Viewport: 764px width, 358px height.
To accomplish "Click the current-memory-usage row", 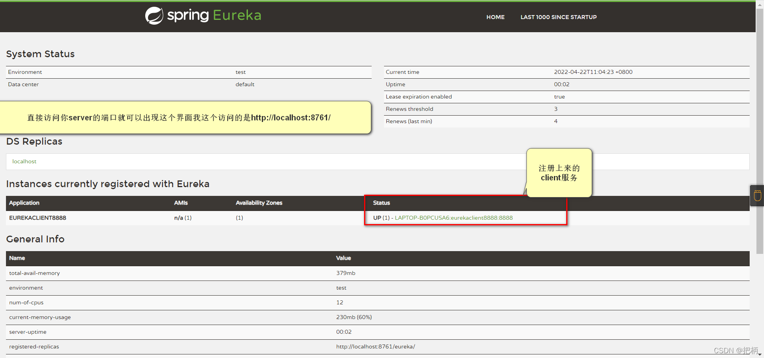I will click(x=40, y=317).
